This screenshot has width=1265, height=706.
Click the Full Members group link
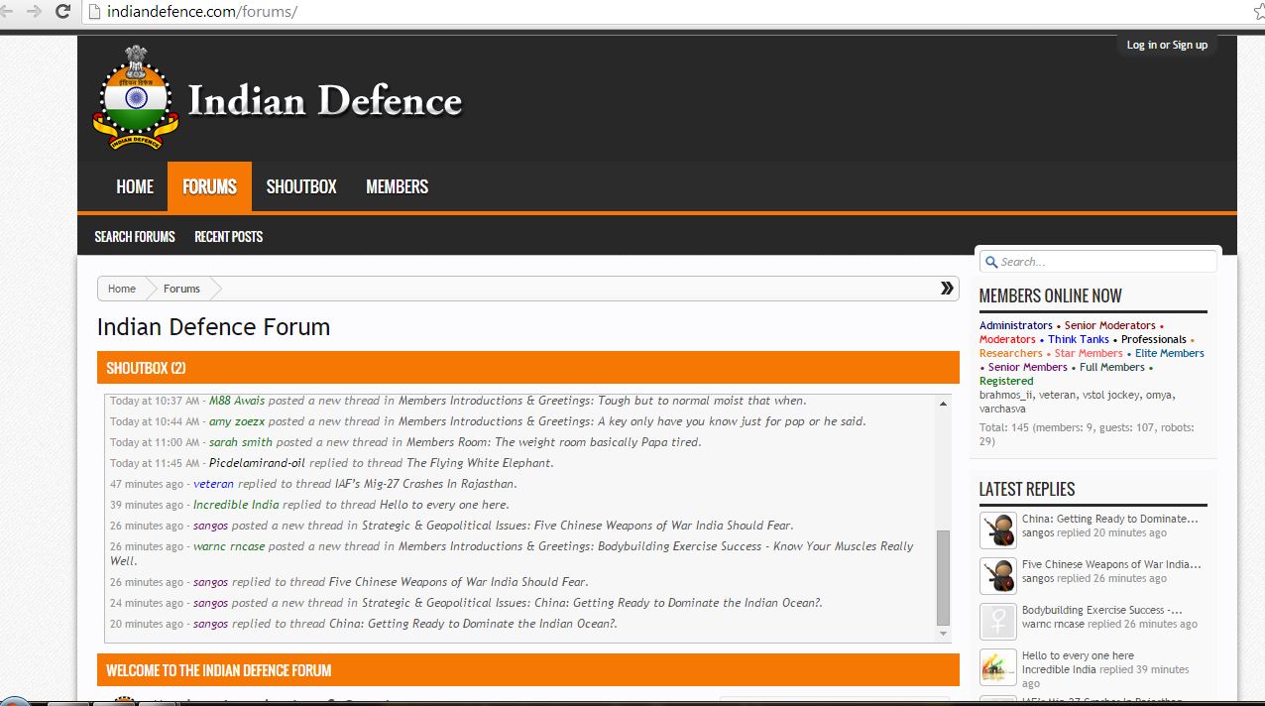[x=1112, y=367]
